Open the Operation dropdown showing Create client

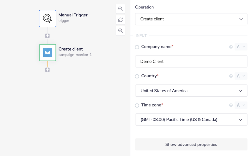pos(191,19)
